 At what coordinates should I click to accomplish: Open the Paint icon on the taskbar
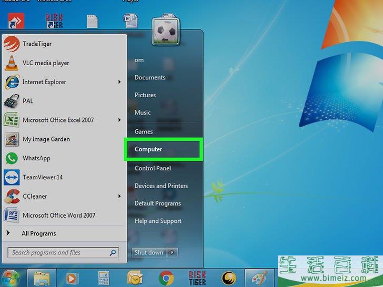coord(259,278)
